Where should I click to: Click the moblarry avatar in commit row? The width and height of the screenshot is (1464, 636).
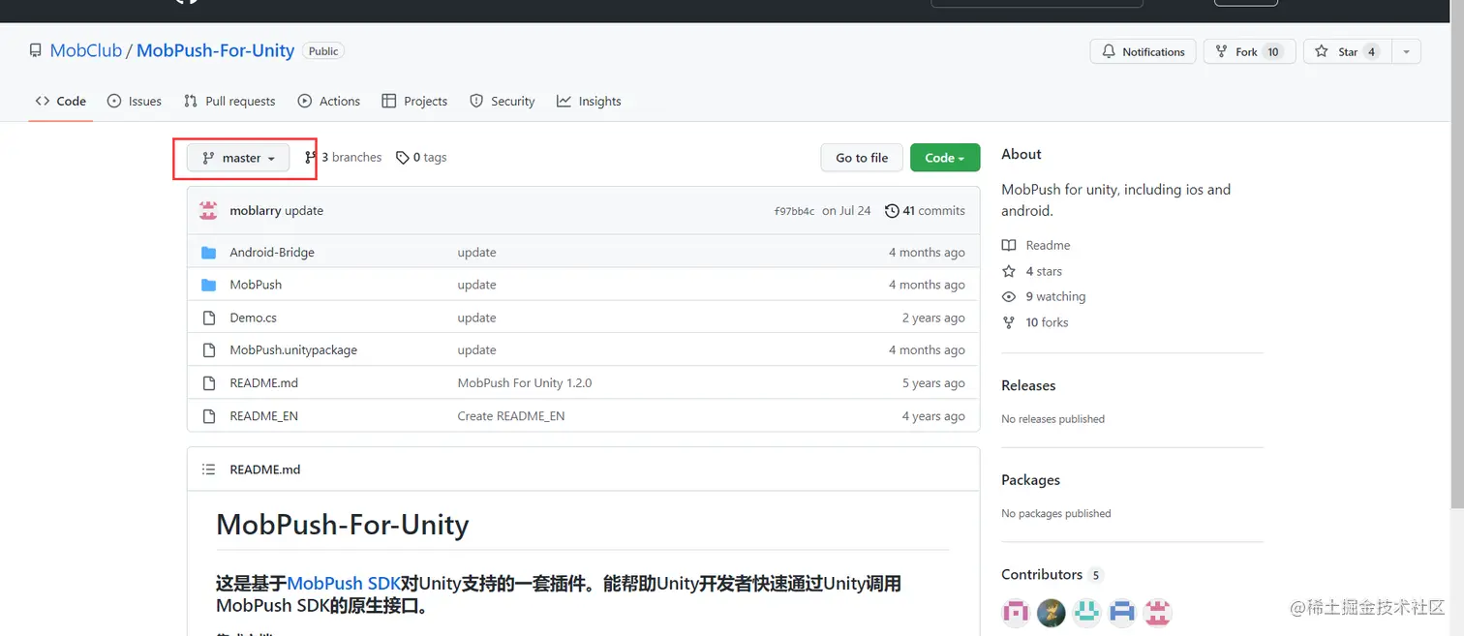(208, 210)
